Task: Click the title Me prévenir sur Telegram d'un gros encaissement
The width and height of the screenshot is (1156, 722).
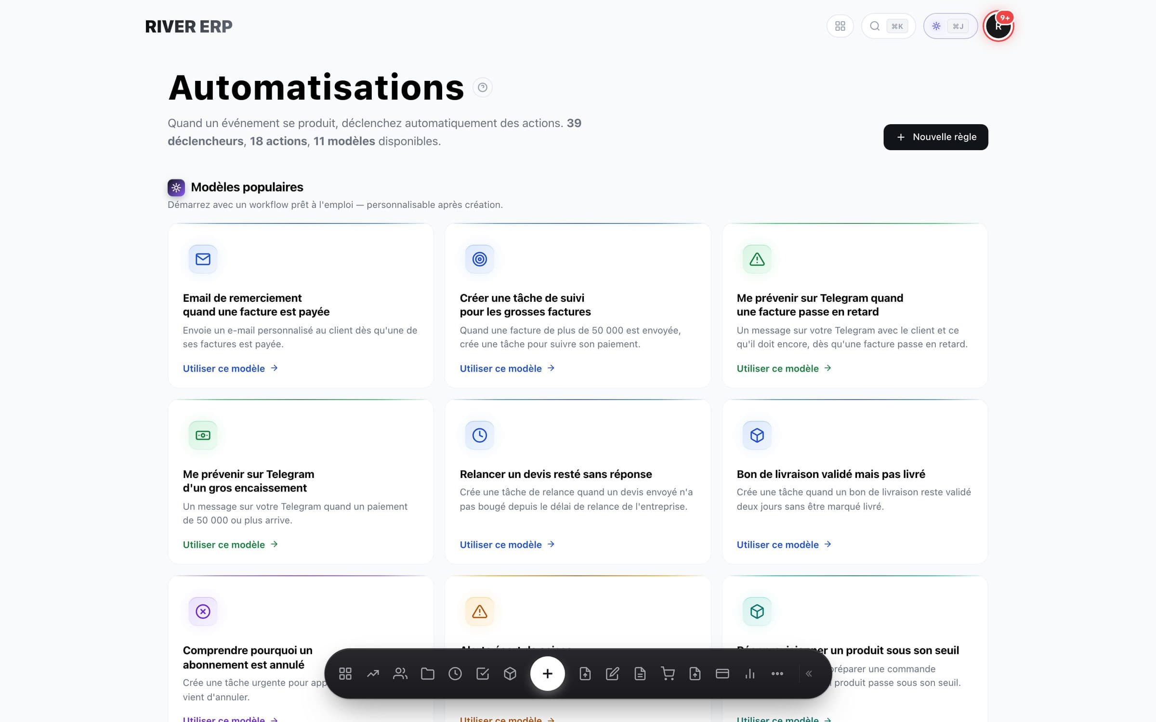Action: (x=248, y=481)
